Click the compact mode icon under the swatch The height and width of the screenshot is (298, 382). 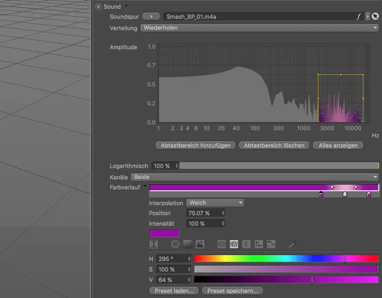[x=154, y=244]
